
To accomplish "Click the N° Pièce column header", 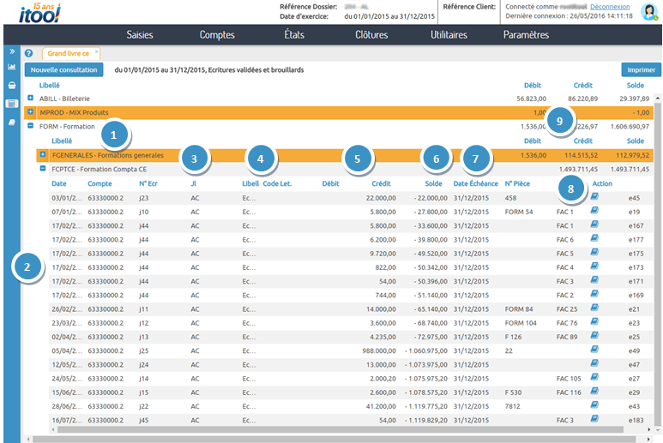I will (x=517, y=183).
